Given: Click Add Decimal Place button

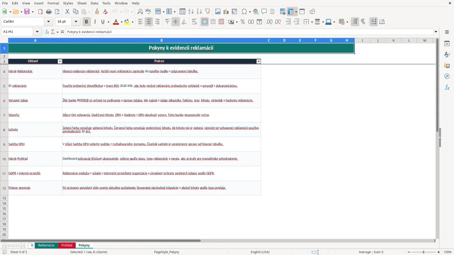Looking at the screenshot, I should point(269,22).
